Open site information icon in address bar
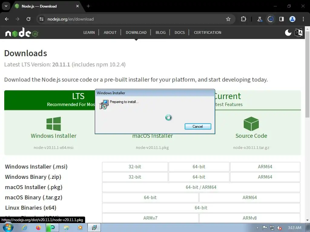 (41, 19)
